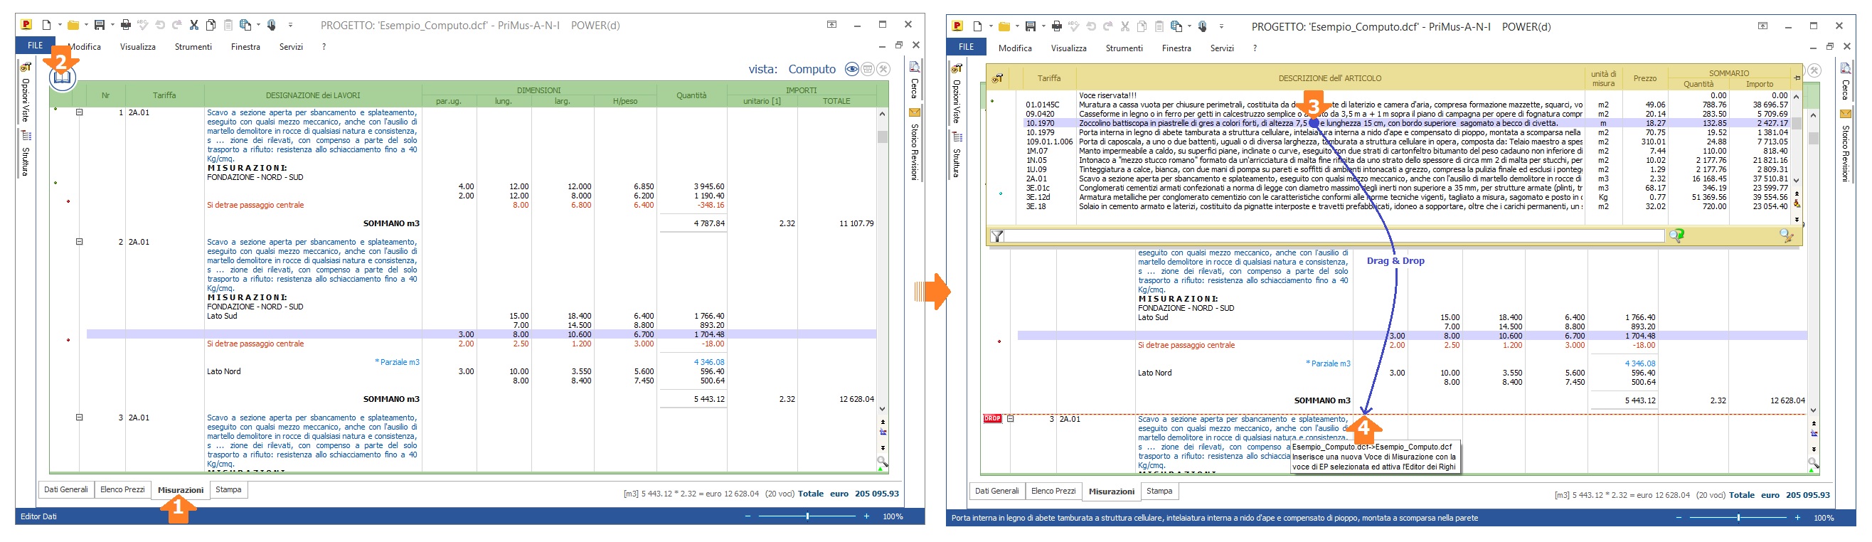
Task: Click the FILE button in the right window
Action: click(x=966, y=47)
